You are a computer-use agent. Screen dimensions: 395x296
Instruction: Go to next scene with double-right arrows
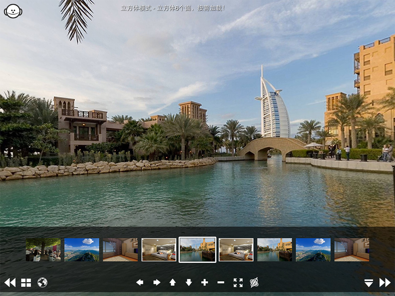click(x=385, y=283)
